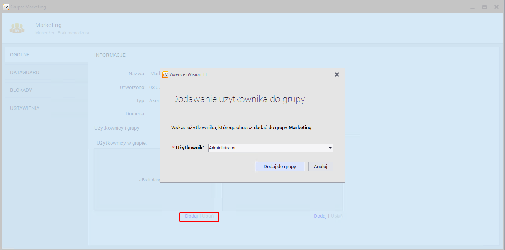Click the Administrator text in the user field
Viewport: 505px width, 250px height.
coord(223,148)
